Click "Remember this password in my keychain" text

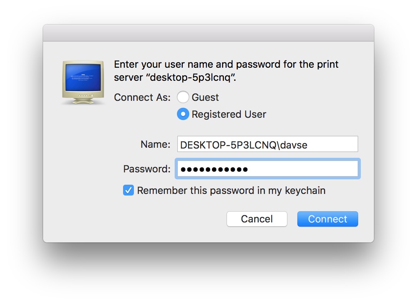(x=231, y=190)
